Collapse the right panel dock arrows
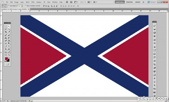The height and width of the screenshot is (102, 169). pos(154,22)
